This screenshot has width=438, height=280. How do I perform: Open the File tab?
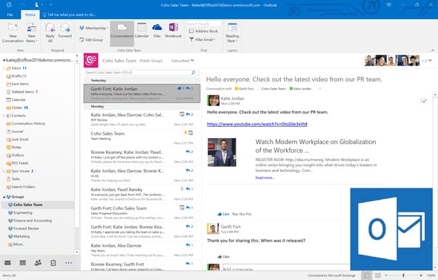click(9, 13)
